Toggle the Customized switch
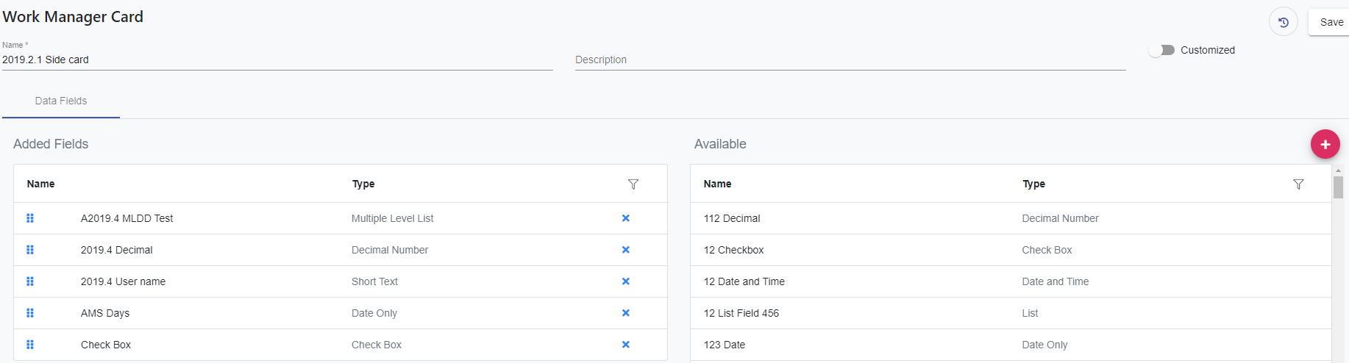The width and height of the screenshot is (1349, 363). pos(1161,50)
